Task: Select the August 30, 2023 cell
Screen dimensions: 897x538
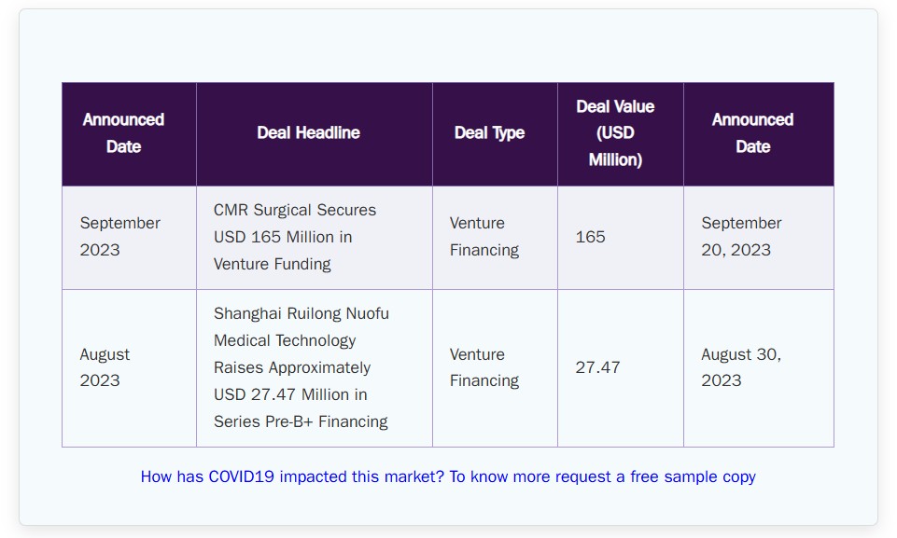Action: 759,368
